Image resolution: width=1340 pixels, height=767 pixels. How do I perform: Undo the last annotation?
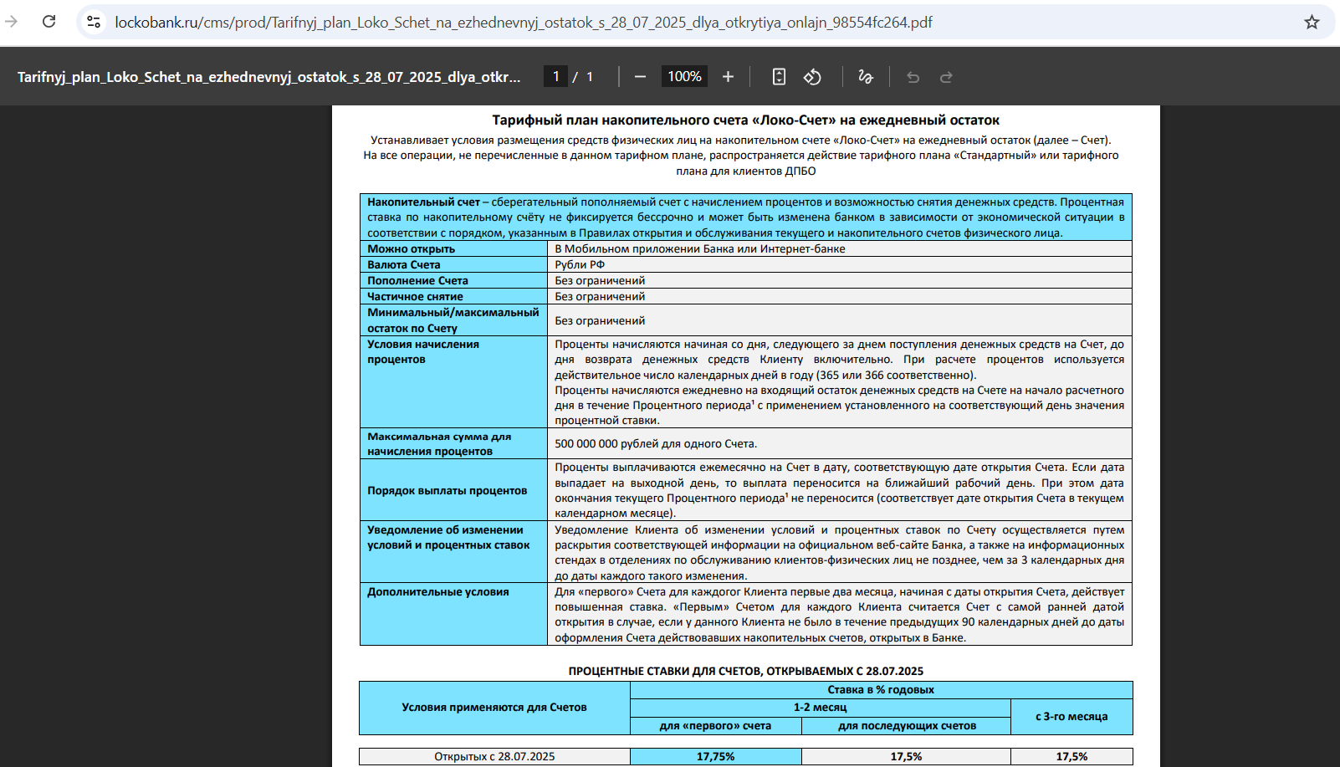coord(913,77)
